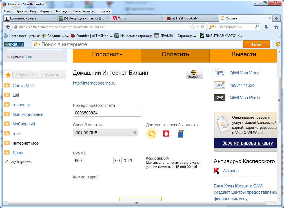284x208 pixels.
Task: Click Зарегистрировать карту link
Action: coord(247,143)
